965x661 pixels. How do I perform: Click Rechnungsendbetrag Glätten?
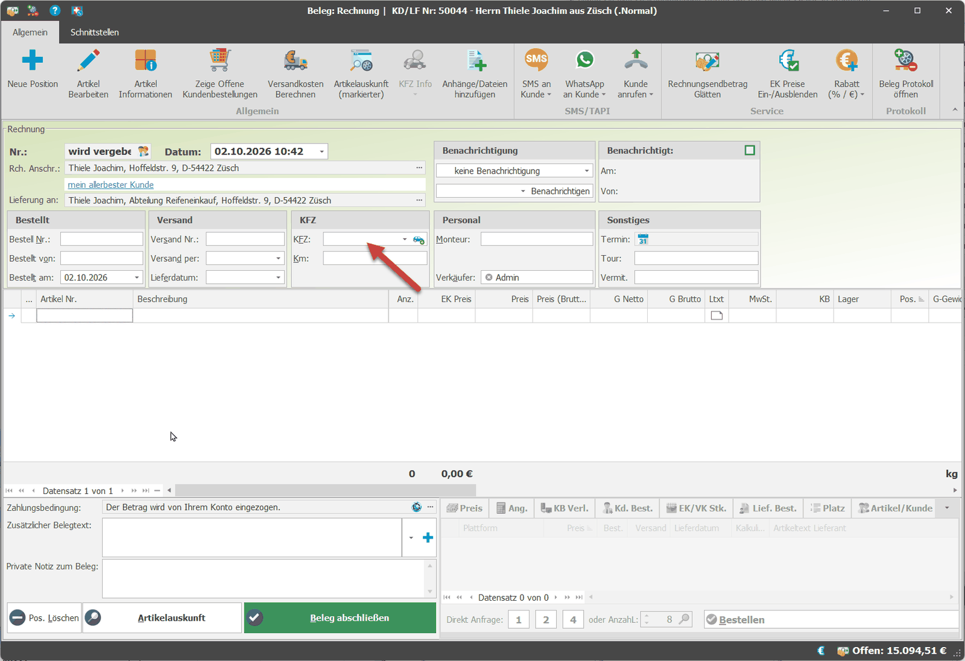coord(707,74)
